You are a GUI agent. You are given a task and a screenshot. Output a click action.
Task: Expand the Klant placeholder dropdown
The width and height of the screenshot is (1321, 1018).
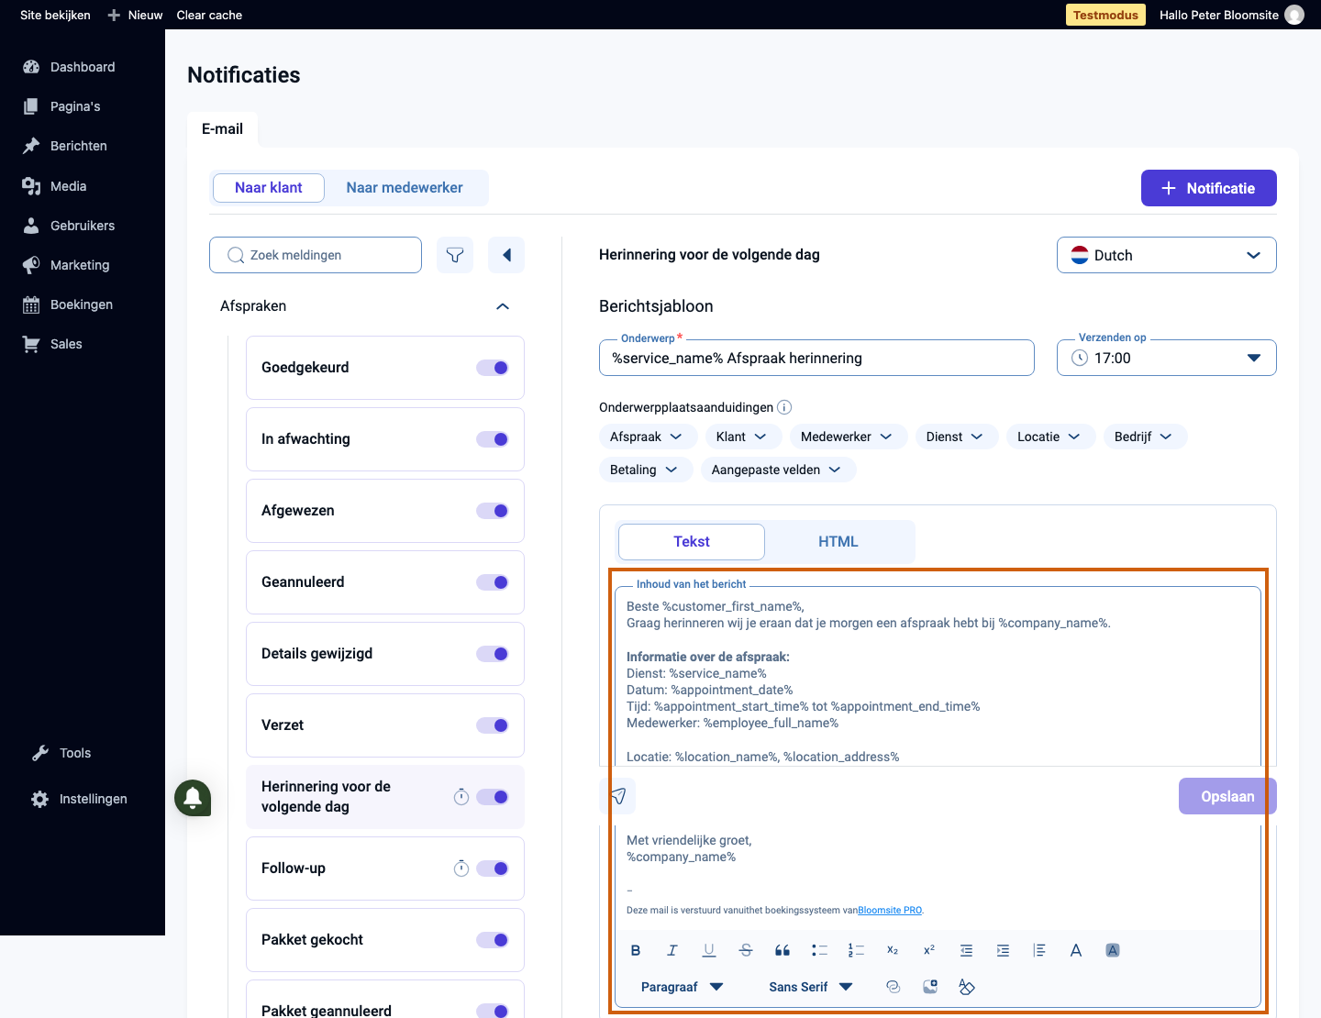743,437
